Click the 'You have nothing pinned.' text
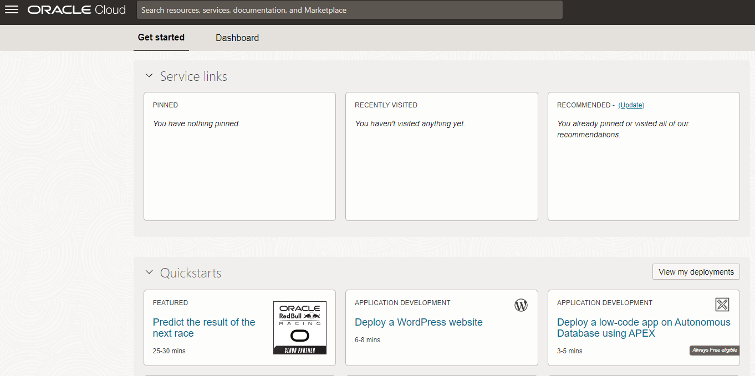 196,123
